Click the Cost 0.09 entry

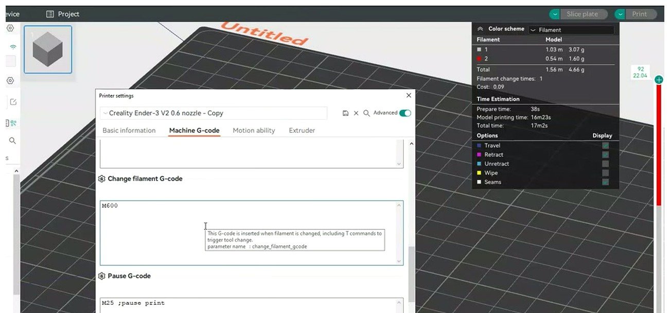tap(490, 87)
